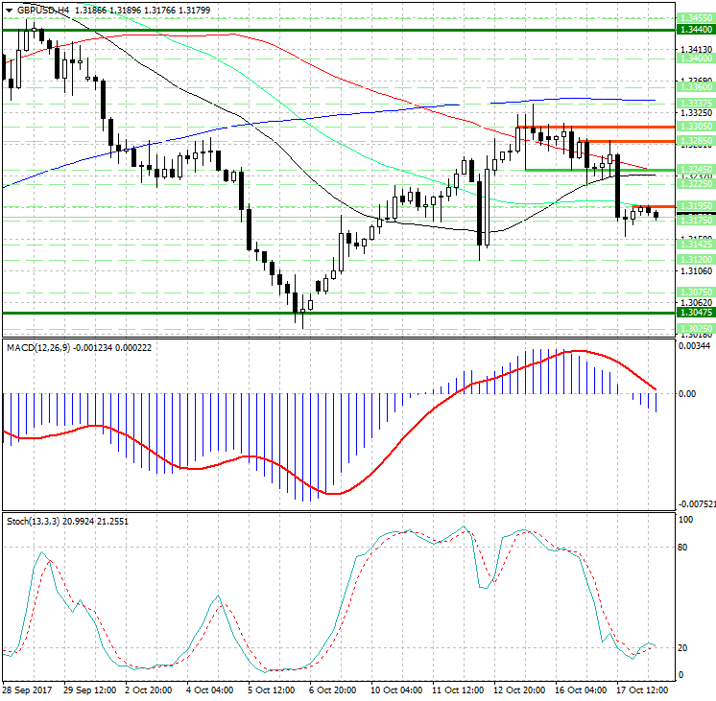
Task: Select the 1.34550 price level label
Action: click(x=696, y=18)
